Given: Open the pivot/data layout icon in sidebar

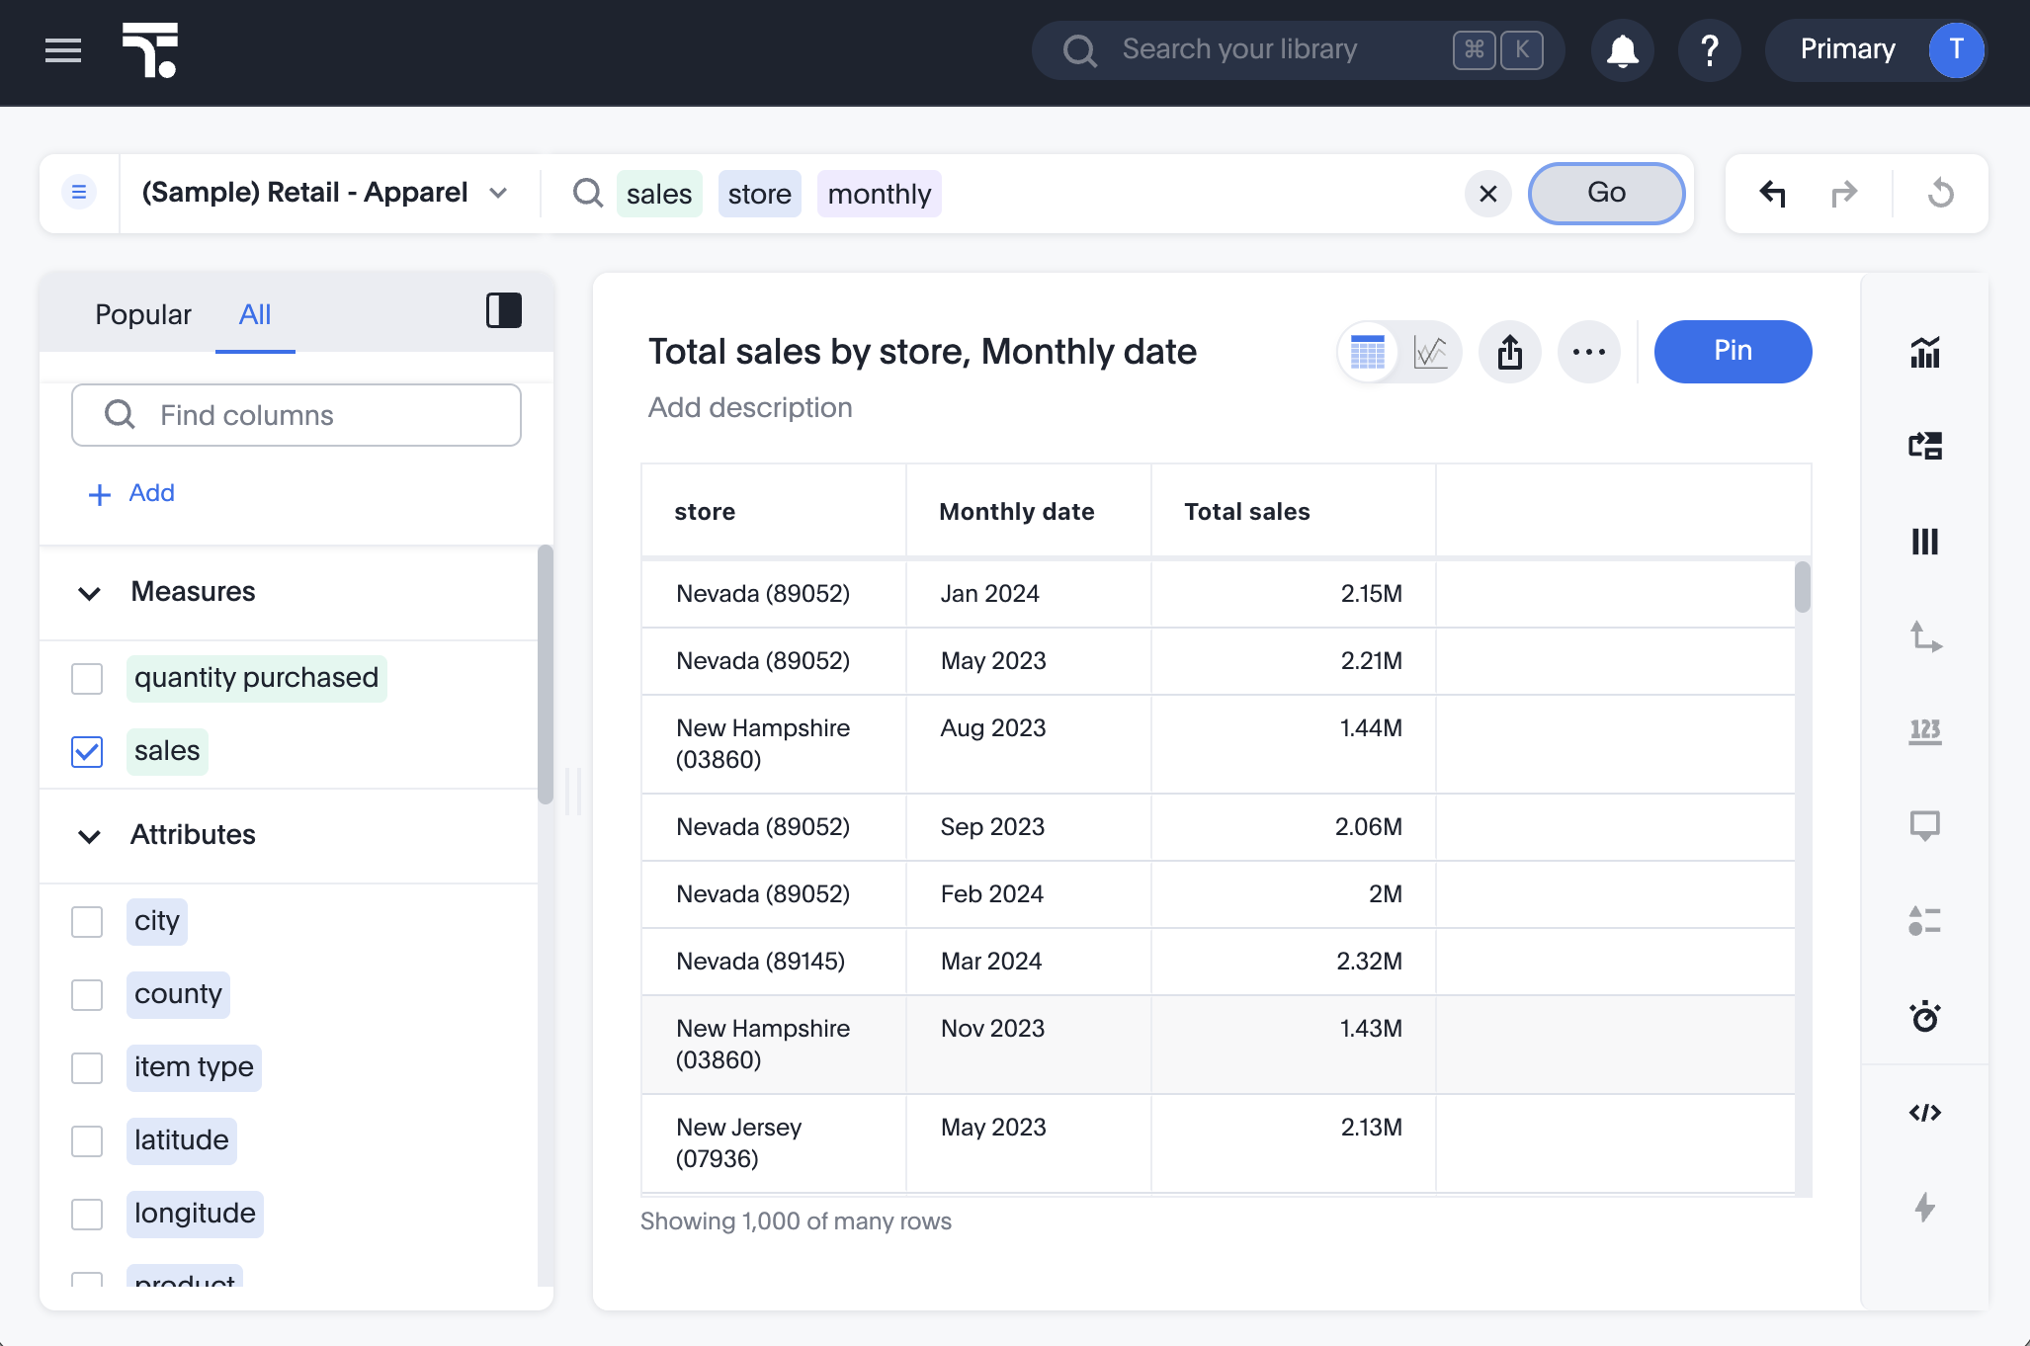Looking at the screenshot, I should [x=1925, y=446].
